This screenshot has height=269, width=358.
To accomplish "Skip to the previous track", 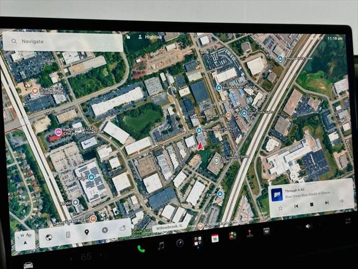I will [296, 206].
